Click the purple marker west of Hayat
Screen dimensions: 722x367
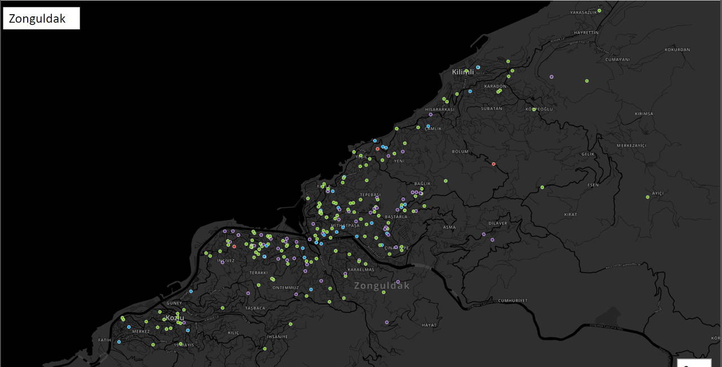pos(386,323)
